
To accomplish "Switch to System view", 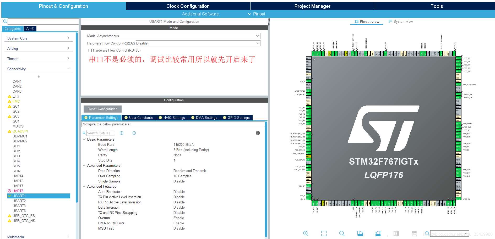I will 400,21.
